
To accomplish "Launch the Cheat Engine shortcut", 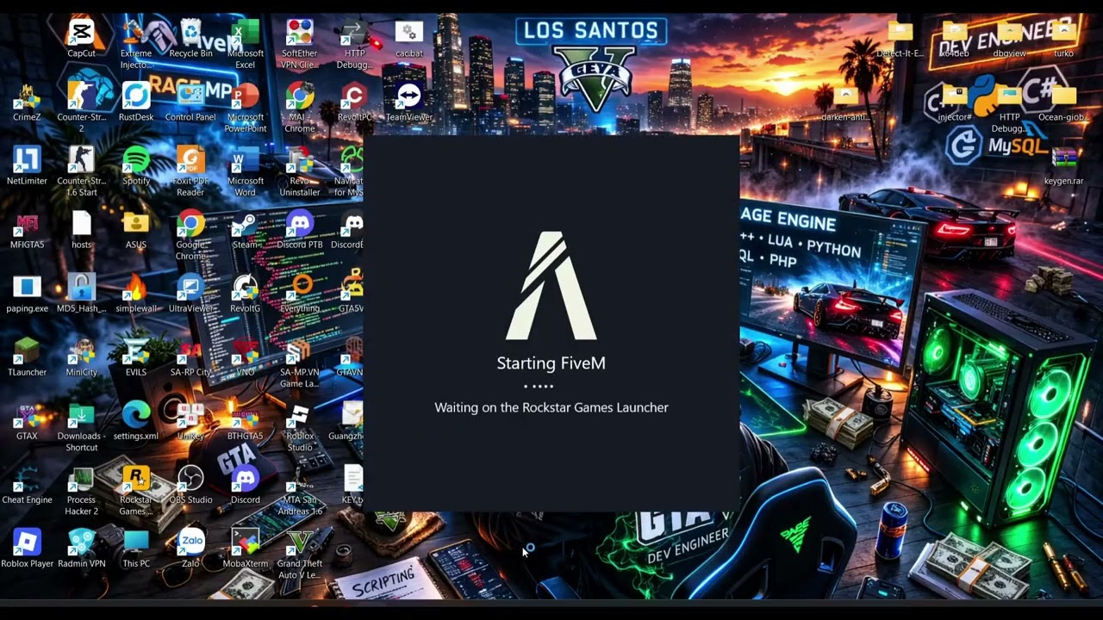I will click(x=27, y=480).
